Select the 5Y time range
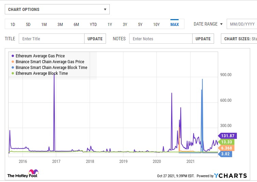 tap(140, 25)
